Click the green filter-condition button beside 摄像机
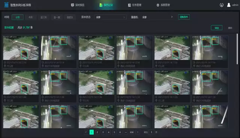 tap(184, 17)
